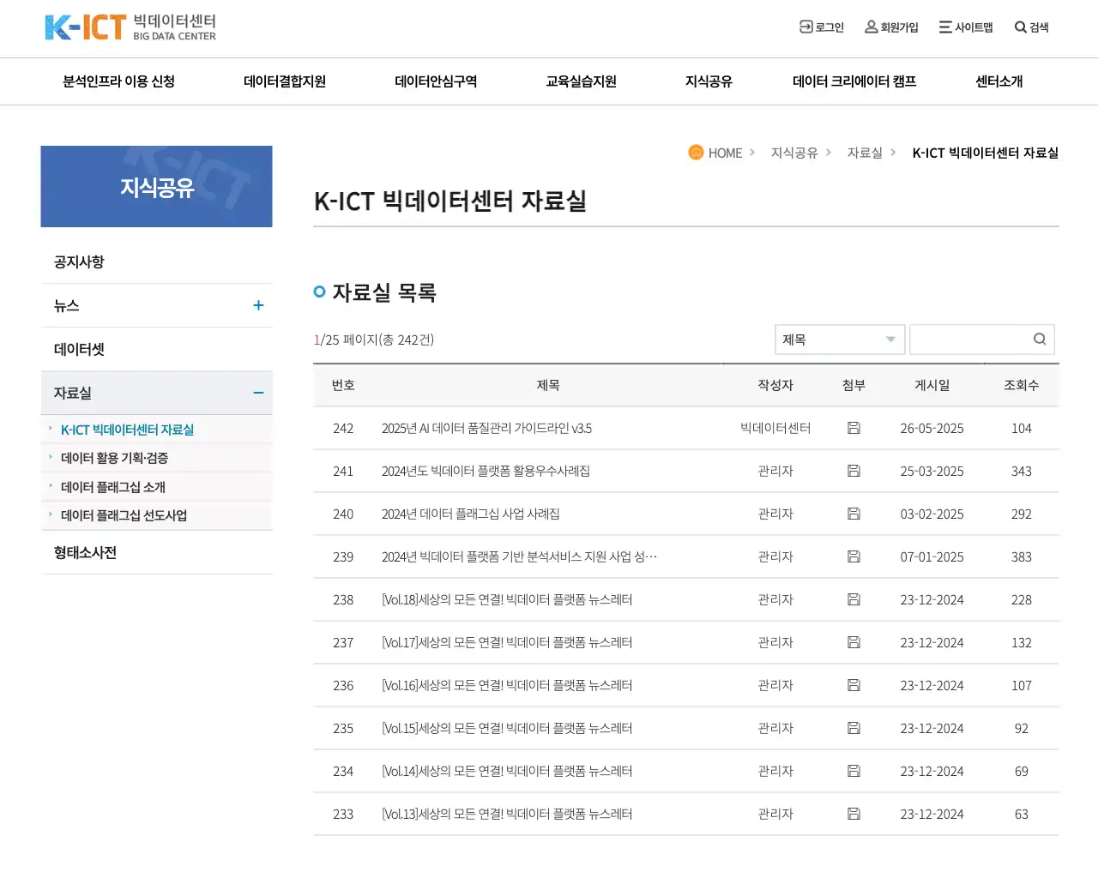Click 자료실 in breadcrumb

[x=865, y=153]
